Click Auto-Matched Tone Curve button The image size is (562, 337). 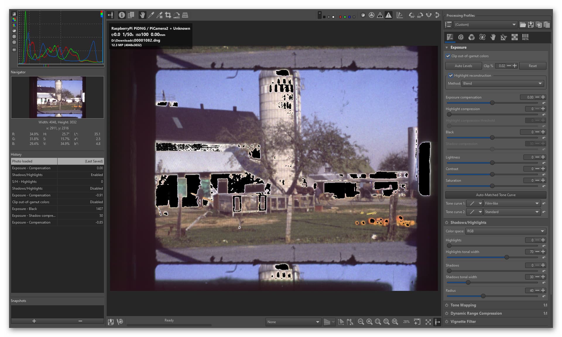tap(496, 195)
